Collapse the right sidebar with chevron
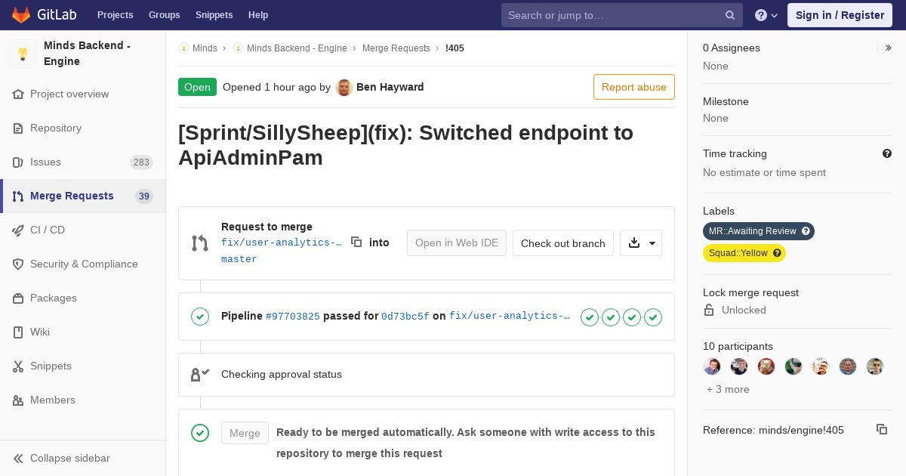This screenshot has height=476, width=906. (889, 48)
